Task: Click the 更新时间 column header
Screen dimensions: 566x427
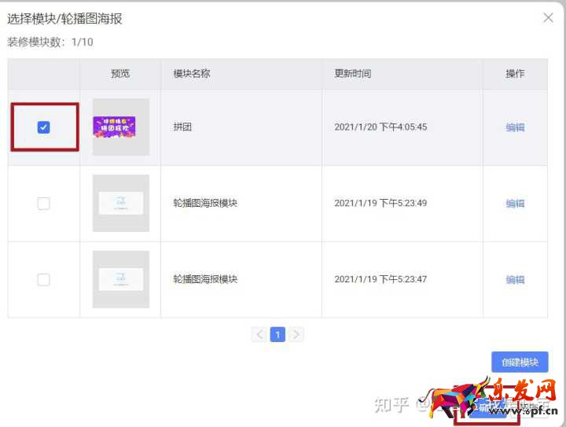Action: tap(352, 74)
